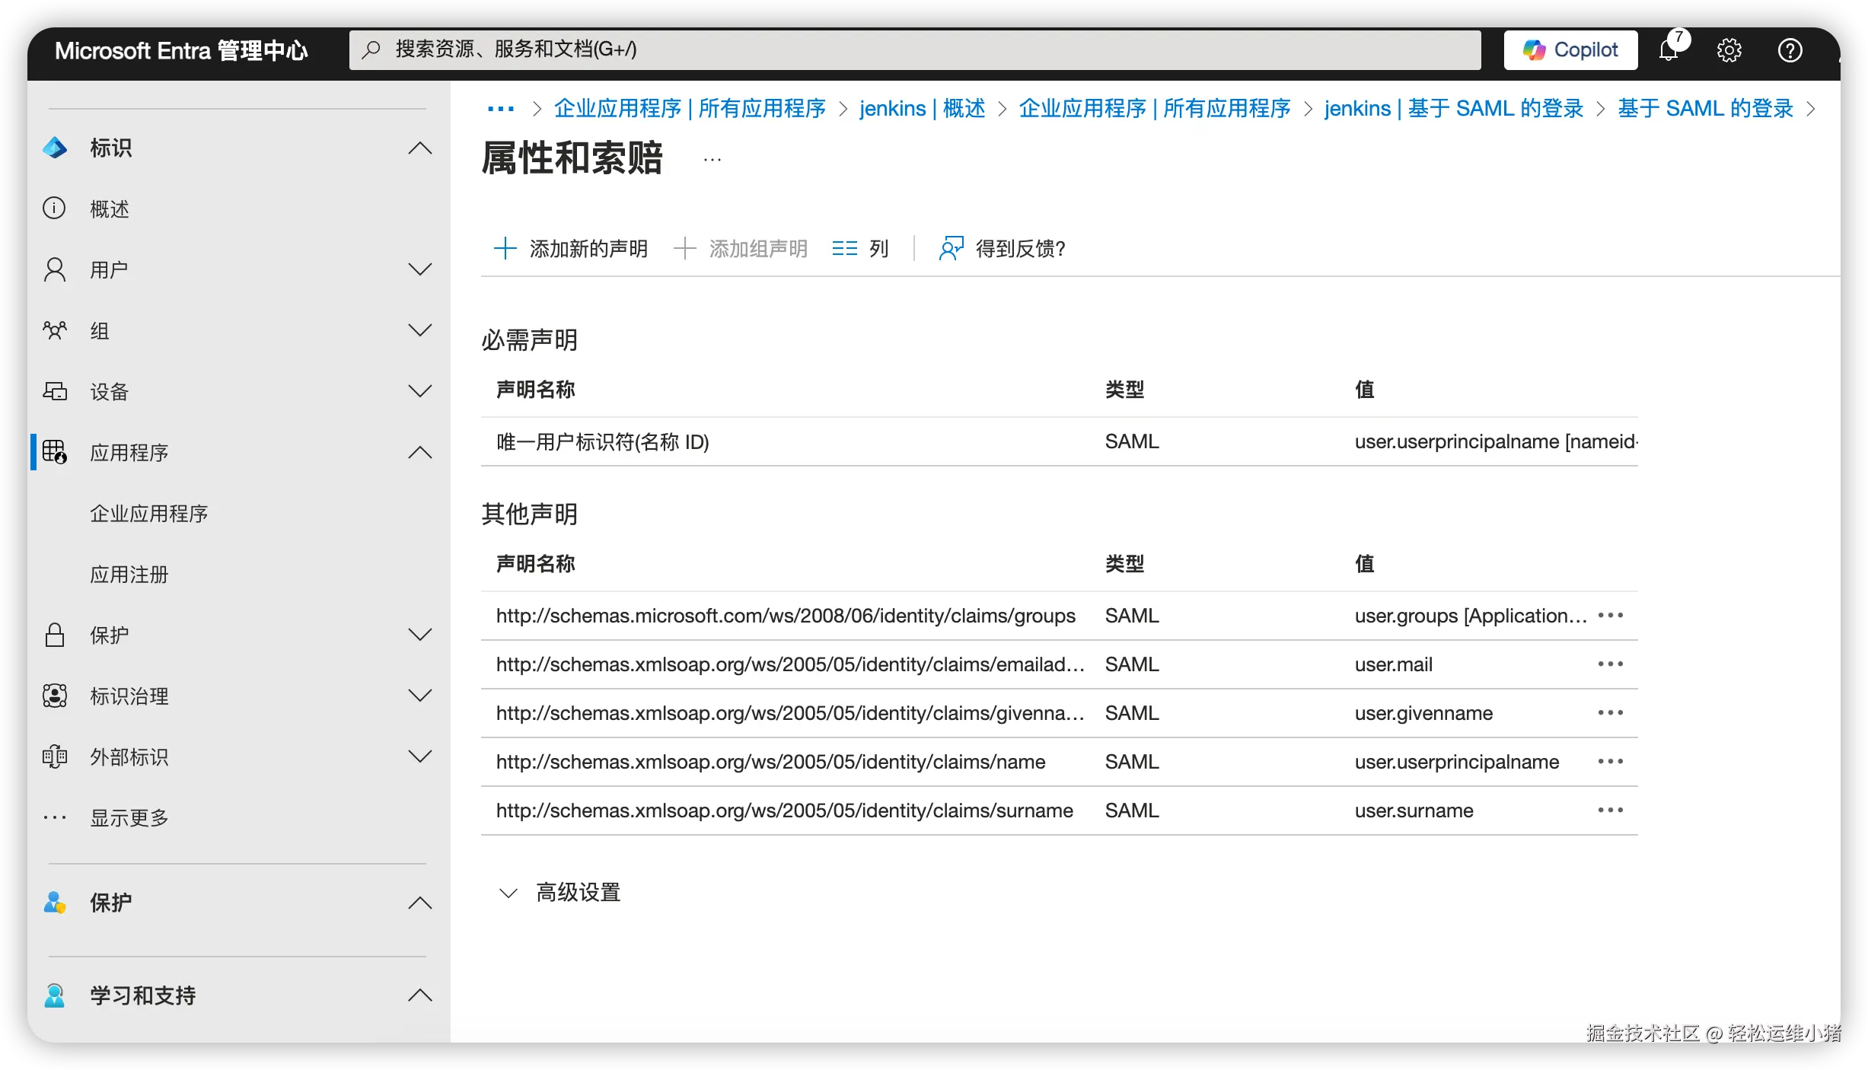Click 显示更多 in the sidebar
The width and height of the screenshot is (1868, 1070).
click(x=129, y=818)
